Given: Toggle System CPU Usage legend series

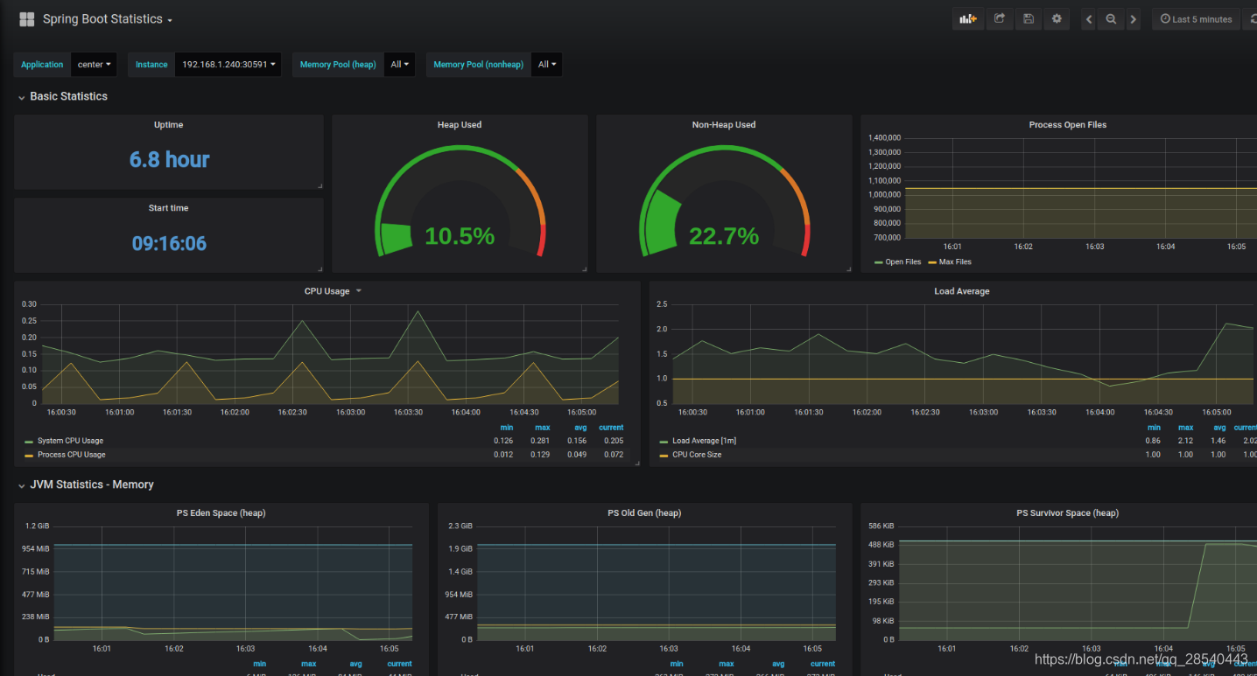Looking at the screenshot, I should click(x=70, y=441).
